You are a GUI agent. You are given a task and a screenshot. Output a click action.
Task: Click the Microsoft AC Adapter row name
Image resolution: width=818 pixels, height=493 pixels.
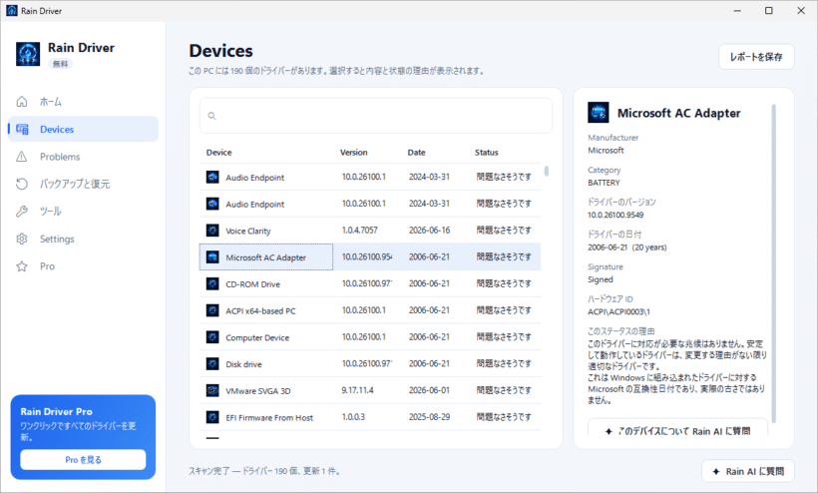pyautogui.click(x=265, y=257)
